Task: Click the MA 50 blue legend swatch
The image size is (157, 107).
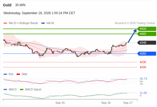Action: tap(43, 23)
